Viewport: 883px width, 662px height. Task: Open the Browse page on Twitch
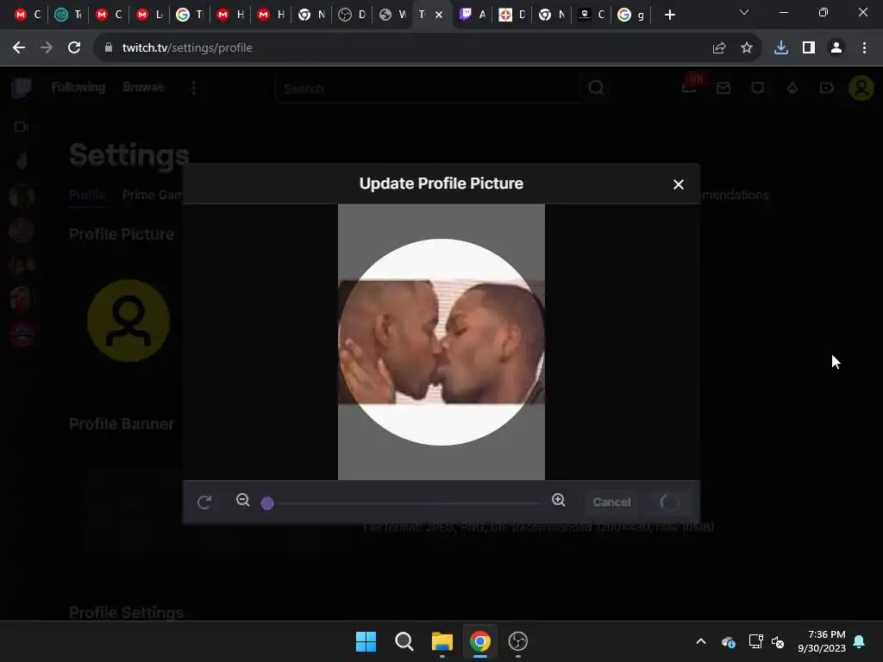coord(143,87)
